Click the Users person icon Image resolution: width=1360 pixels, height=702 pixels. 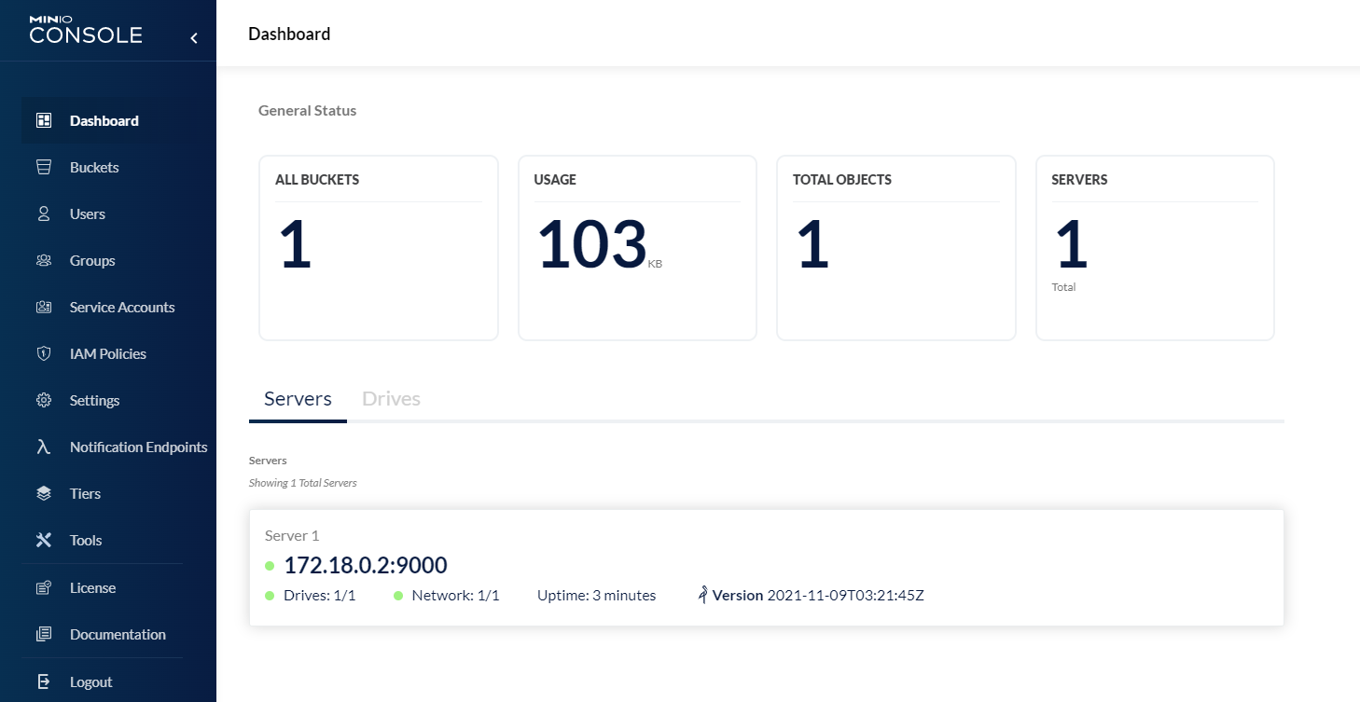(x=43, y=213)
